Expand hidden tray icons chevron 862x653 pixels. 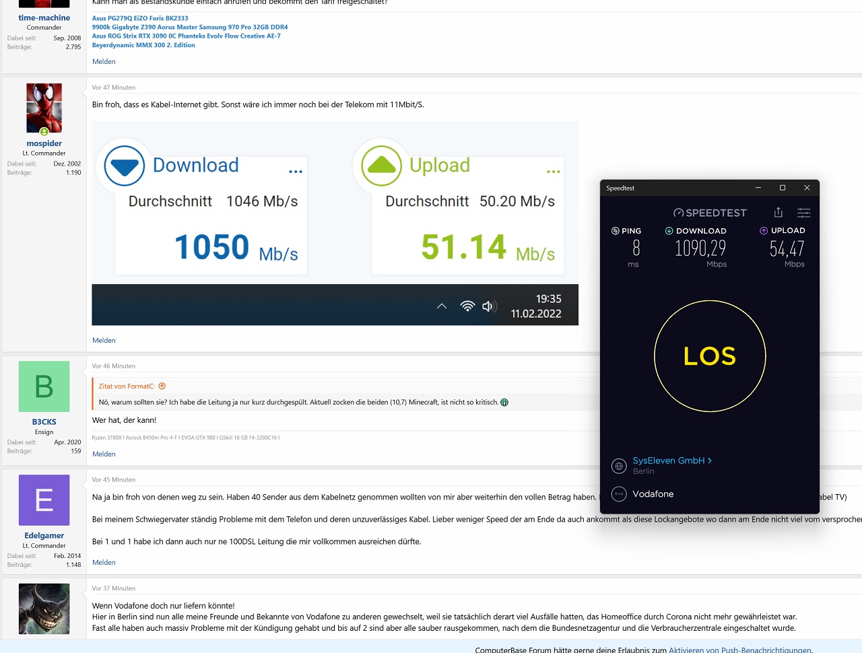pyautogui.click(x=442, y=306)
